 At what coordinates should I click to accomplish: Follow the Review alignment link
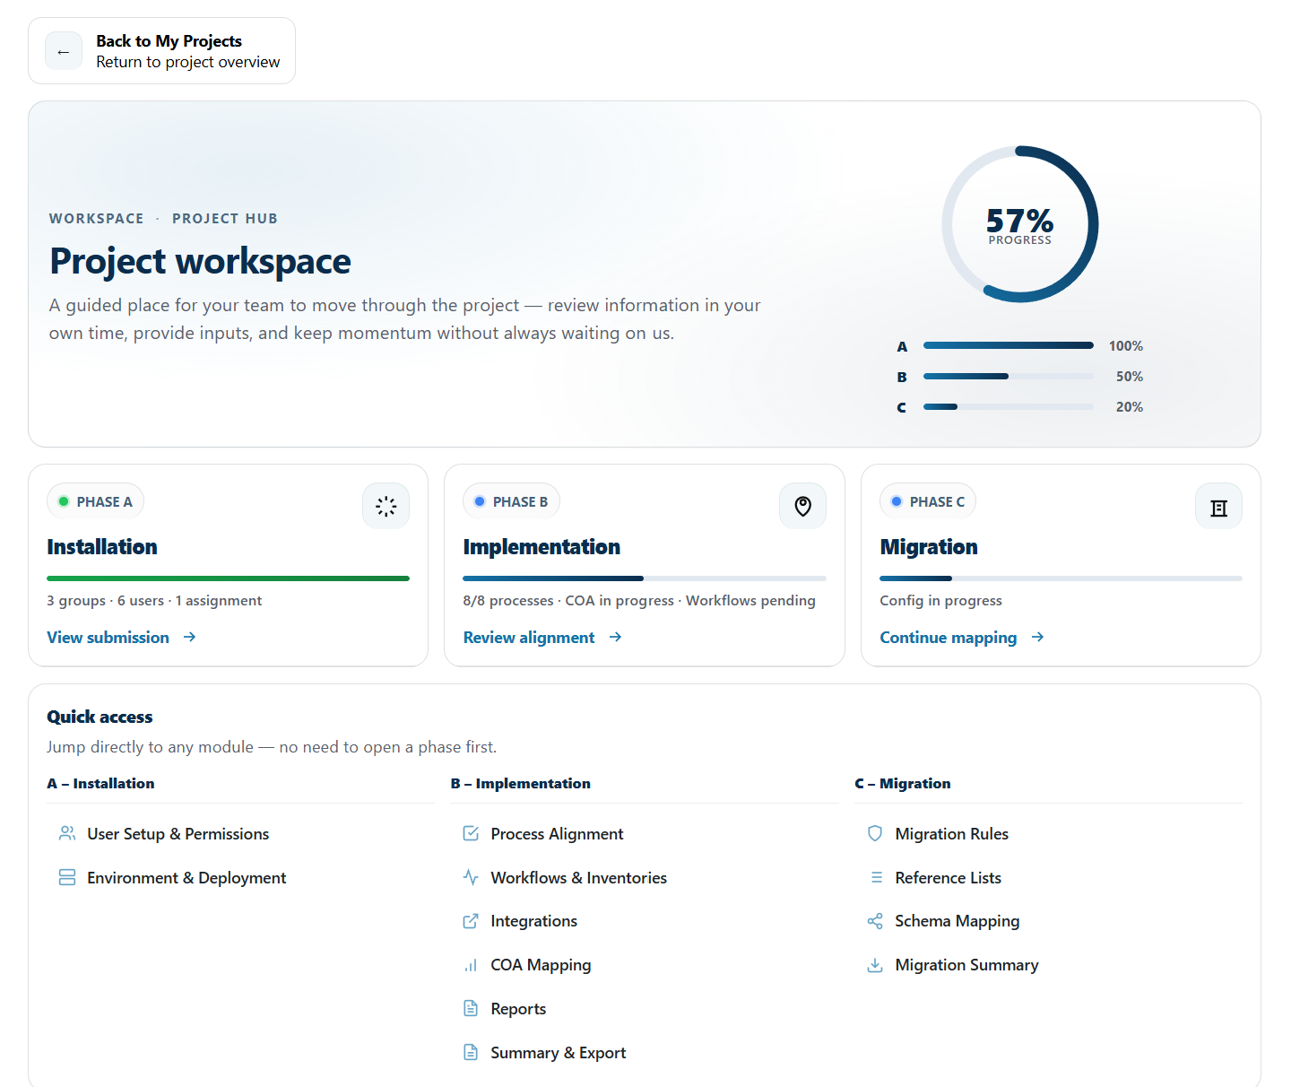coord(529,637)
